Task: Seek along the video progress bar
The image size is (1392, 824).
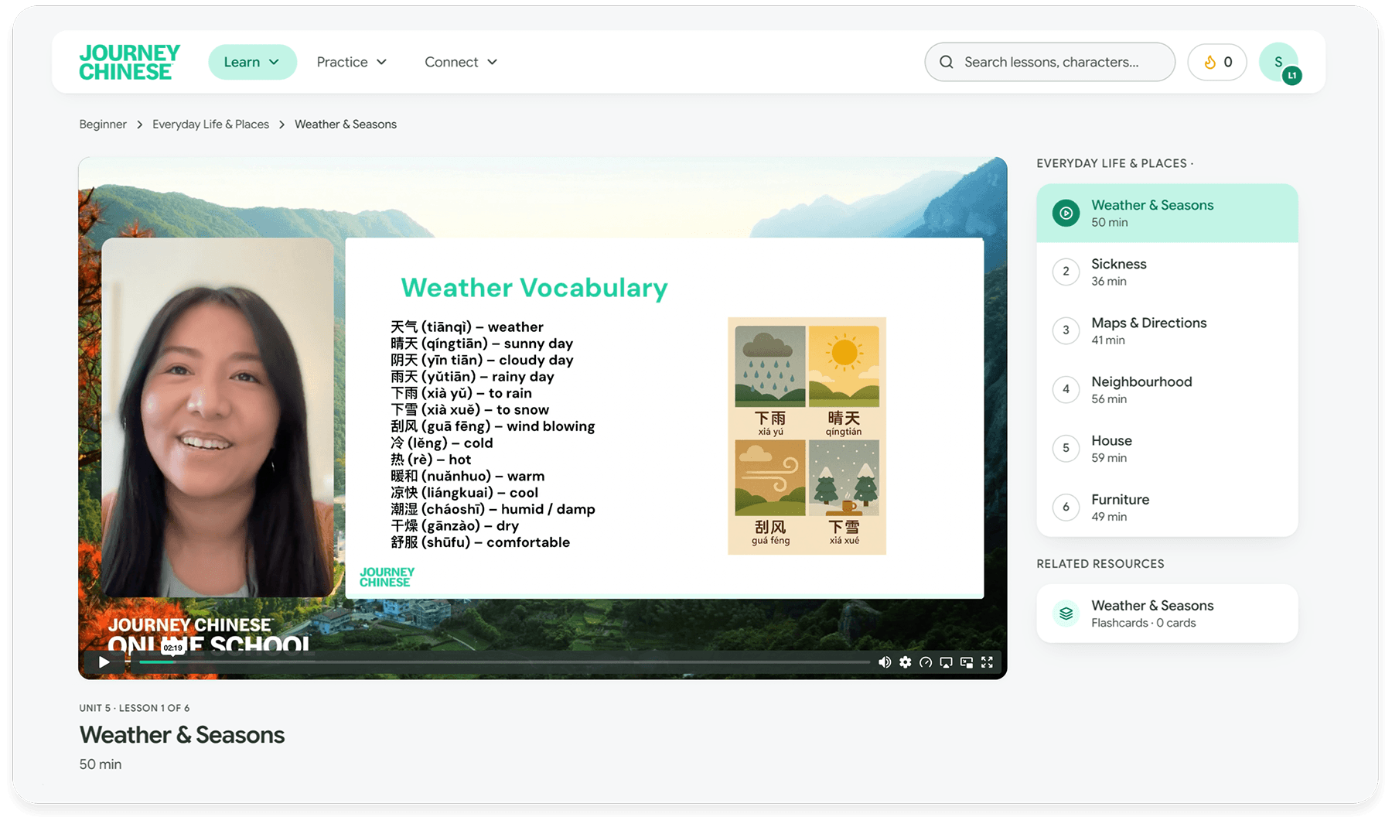Action: [504, 662]
